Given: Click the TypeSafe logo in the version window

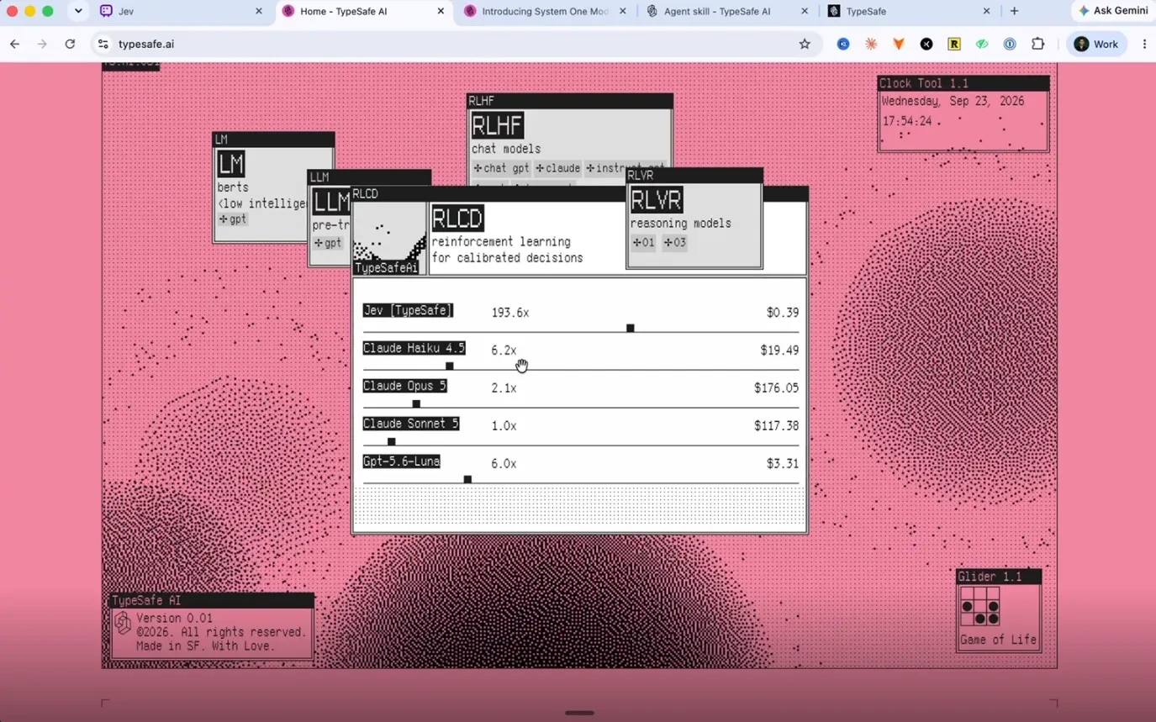Looking at the screenshot, I should [123, 623].
